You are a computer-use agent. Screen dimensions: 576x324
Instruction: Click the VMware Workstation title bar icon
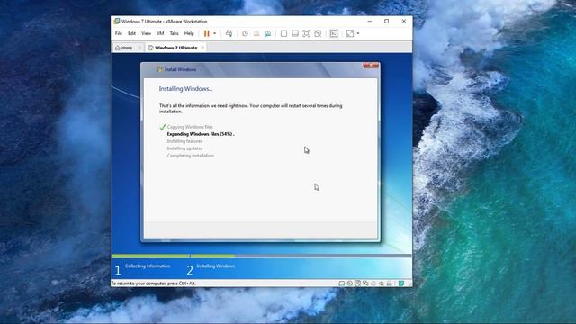117,22
